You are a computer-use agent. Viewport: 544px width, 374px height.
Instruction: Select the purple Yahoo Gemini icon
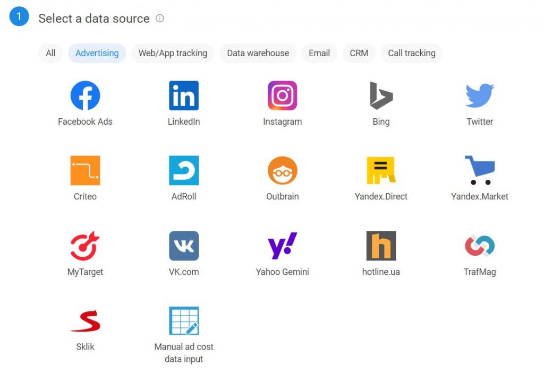(283, 246)
